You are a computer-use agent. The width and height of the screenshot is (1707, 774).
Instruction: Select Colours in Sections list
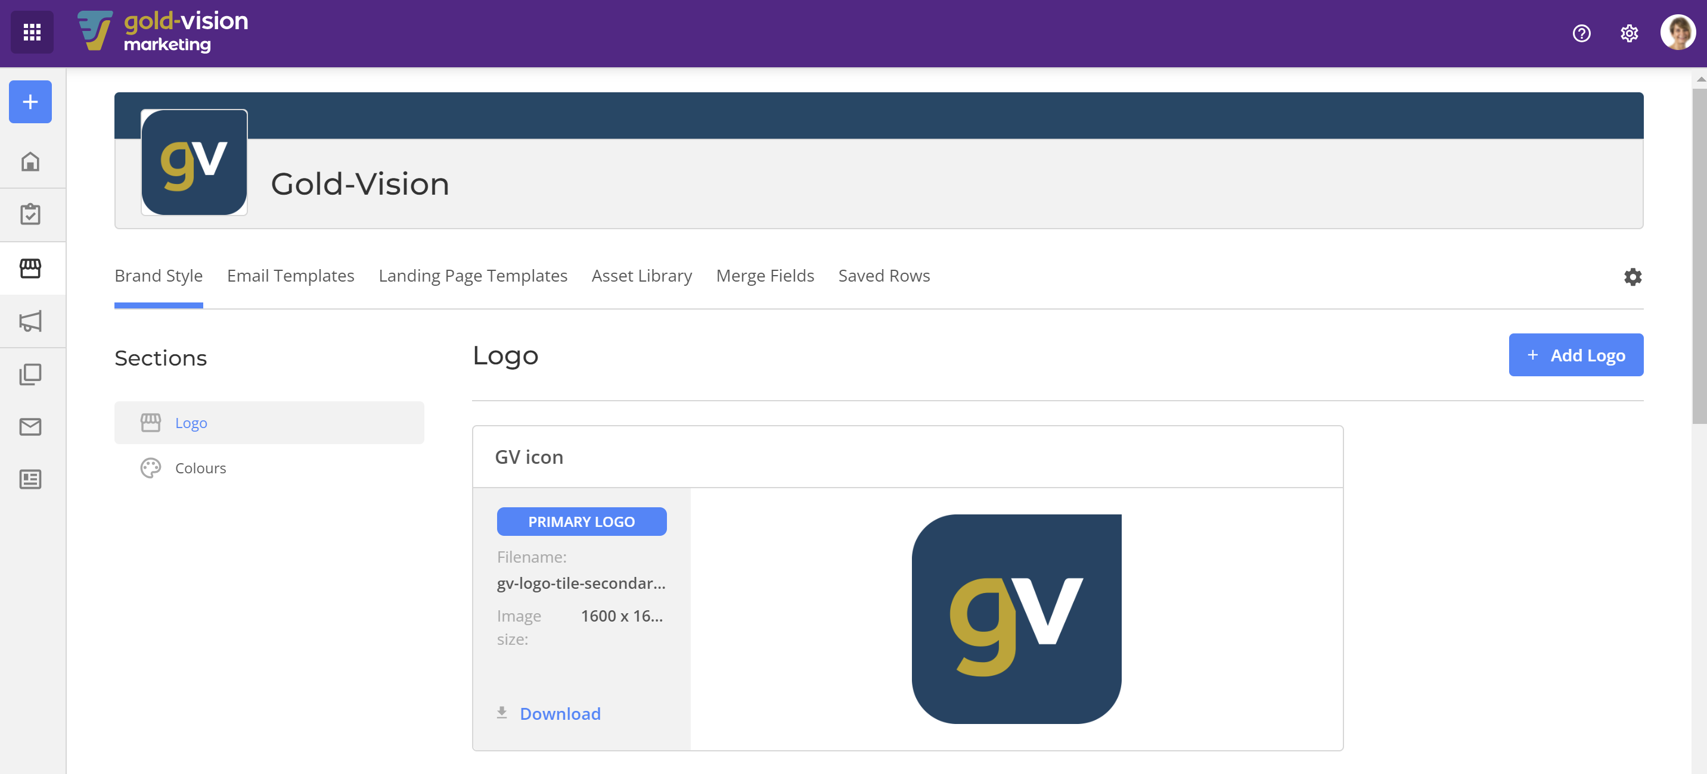coord(268,468)
